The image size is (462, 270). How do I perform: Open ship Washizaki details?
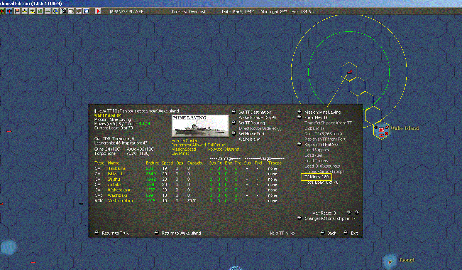[x=117, y=195]
